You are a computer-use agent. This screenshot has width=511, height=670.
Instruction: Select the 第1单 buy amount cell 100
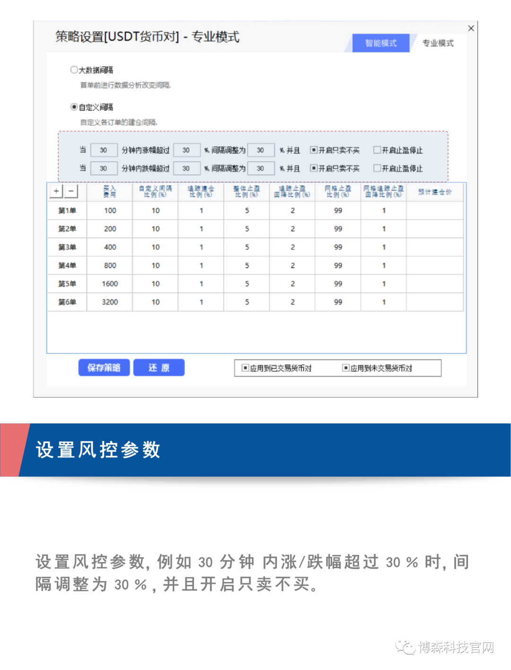(x=110, y=211)
